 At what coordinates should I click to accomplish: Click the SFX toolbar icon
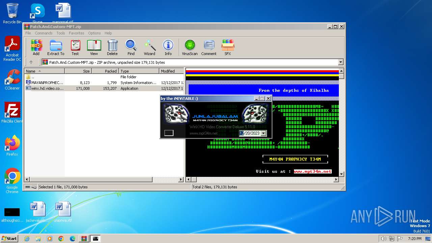click(x=228, y=47)
